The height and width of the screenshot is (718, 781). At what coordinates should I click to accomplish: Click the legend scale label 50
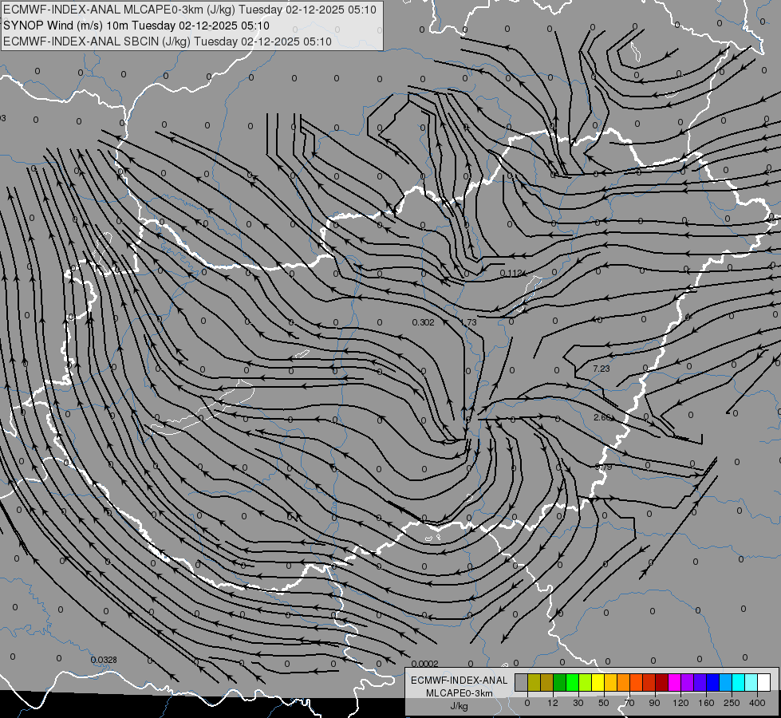pos(604,703)
